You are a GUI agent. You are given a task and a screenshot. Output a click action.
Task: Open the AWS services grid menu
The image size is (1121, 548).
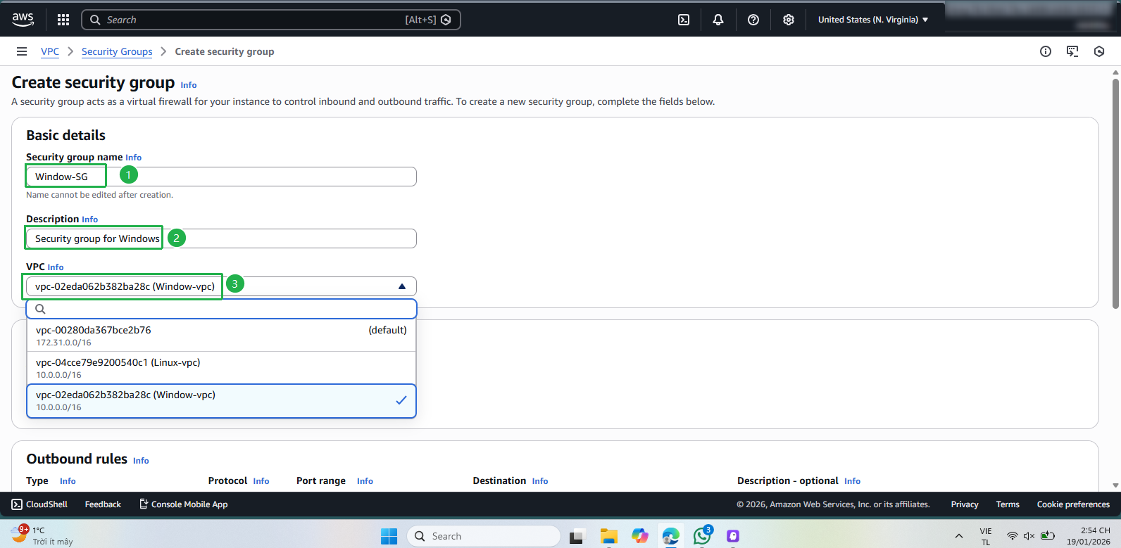[x=63, y=20]
